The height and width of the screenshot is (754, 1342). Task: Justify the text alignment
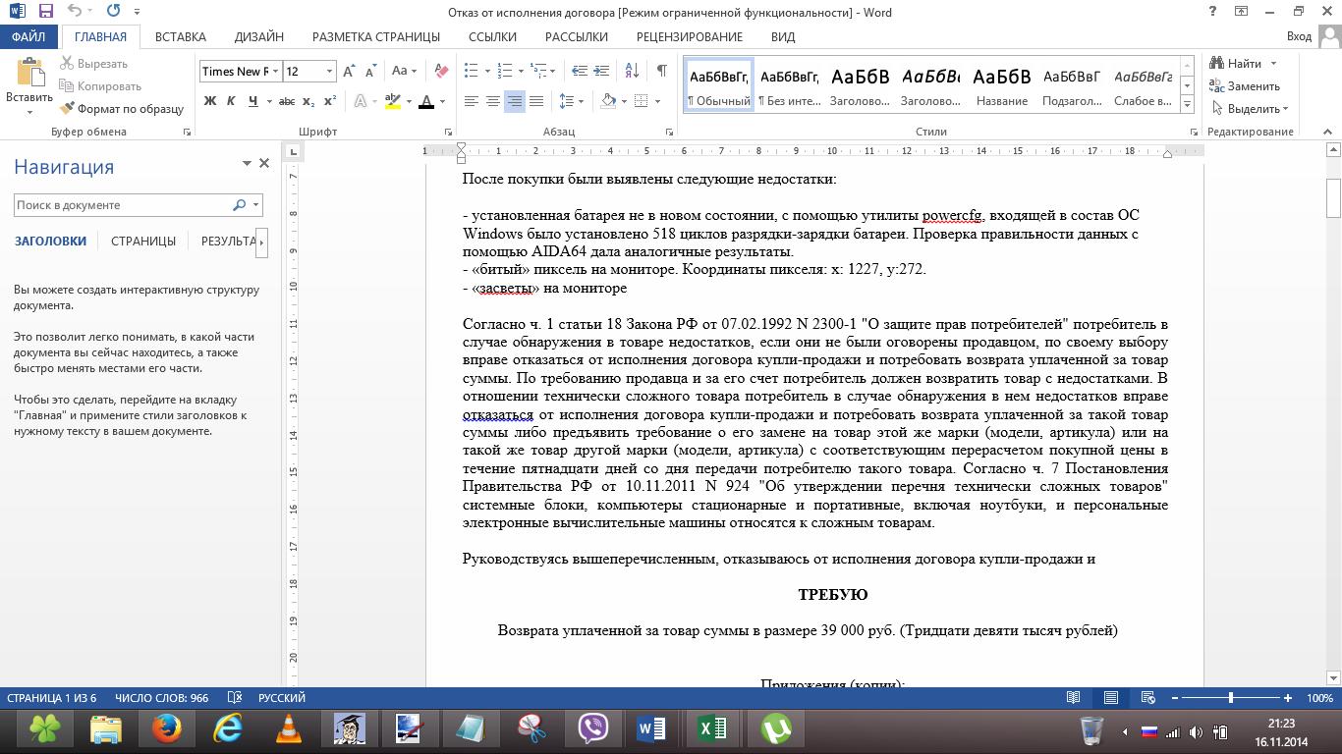[535, 101]
